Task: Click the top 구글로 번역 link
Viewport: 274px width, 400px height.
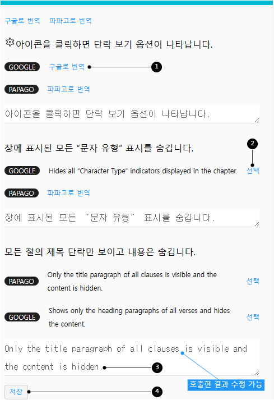Action: 22,21
